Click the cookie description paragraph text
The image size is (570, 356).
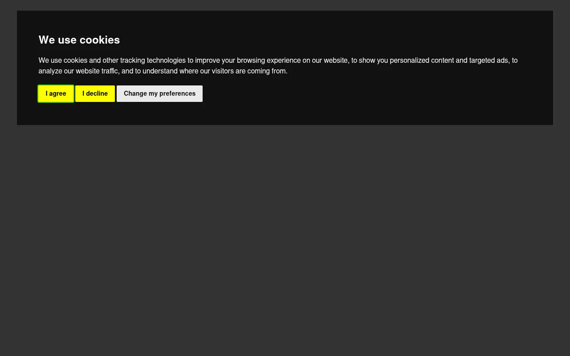tap(278, 66)
